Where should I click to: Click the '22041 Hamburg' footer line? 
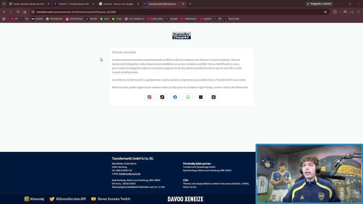pos(119,167)
